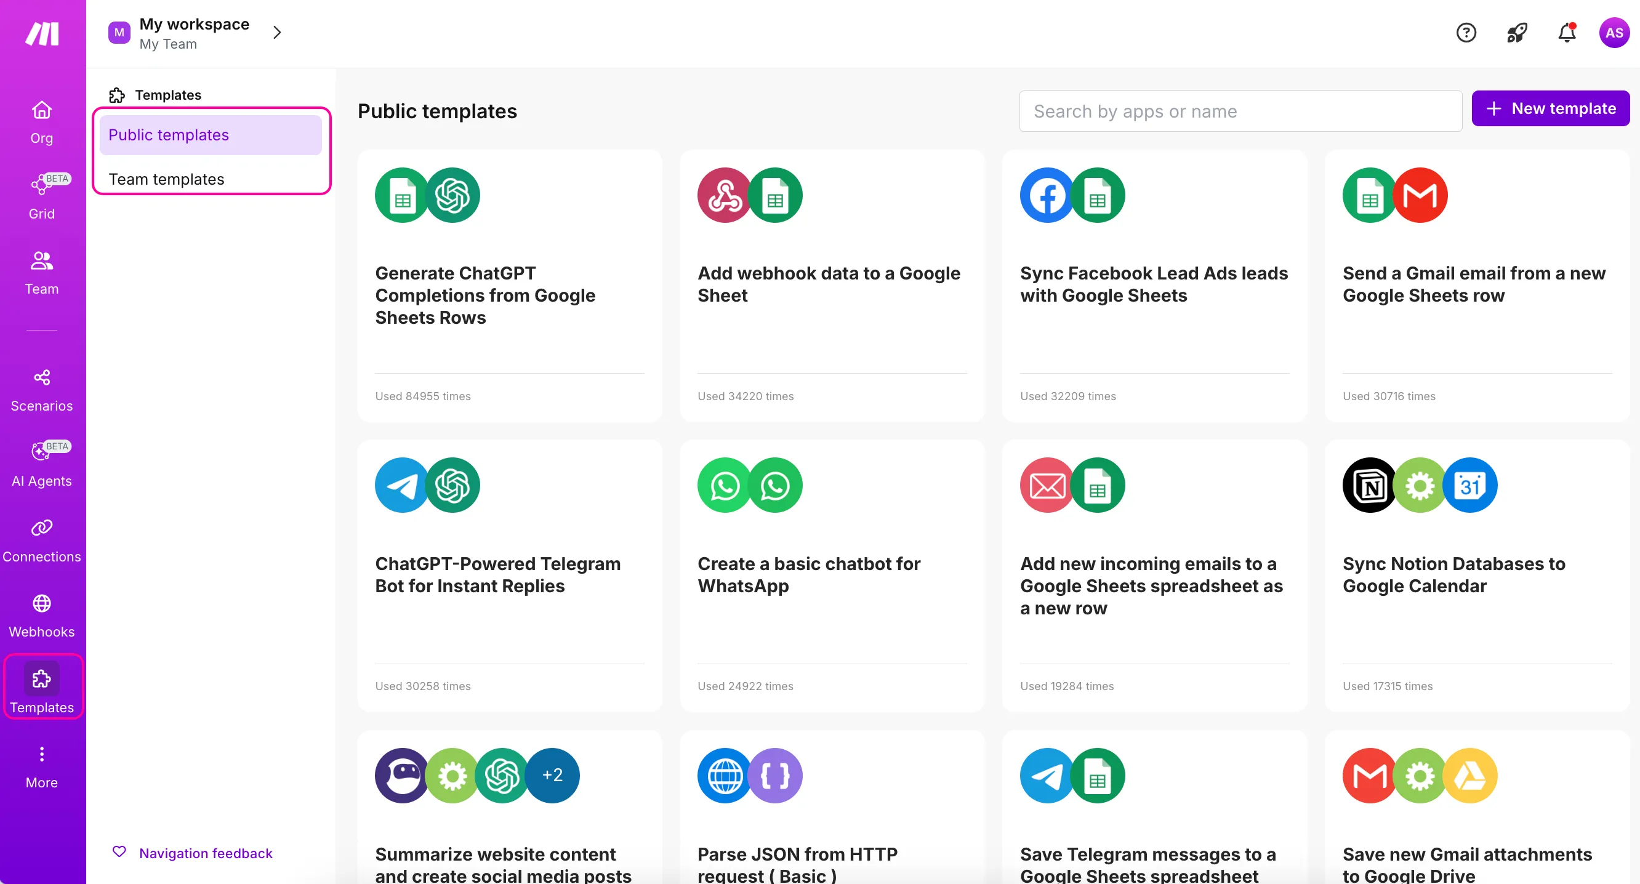Viewport: 1640px width, 884px height.
Task: Open the help question mark icon
Action: [1466, 33]
